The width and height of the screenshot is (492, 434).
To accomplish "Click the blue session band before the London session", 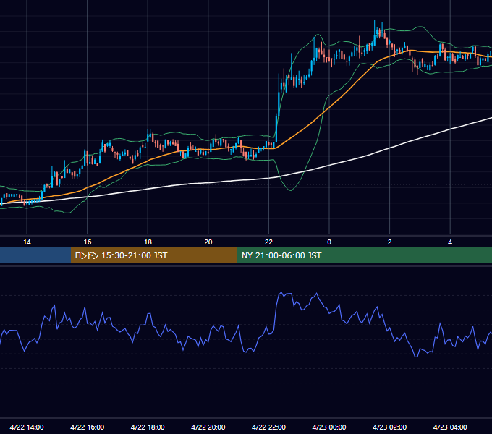I will [x=35, y=255].
